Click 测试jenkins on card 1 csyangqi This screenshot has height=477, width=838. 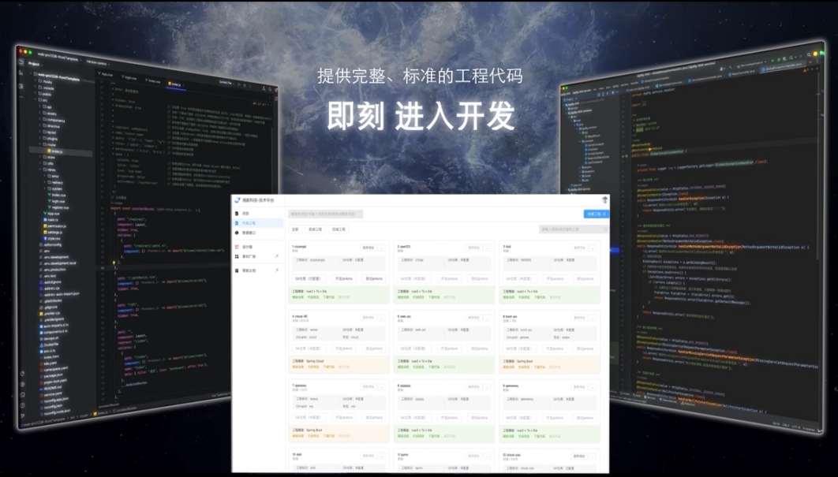pos(374,279)
